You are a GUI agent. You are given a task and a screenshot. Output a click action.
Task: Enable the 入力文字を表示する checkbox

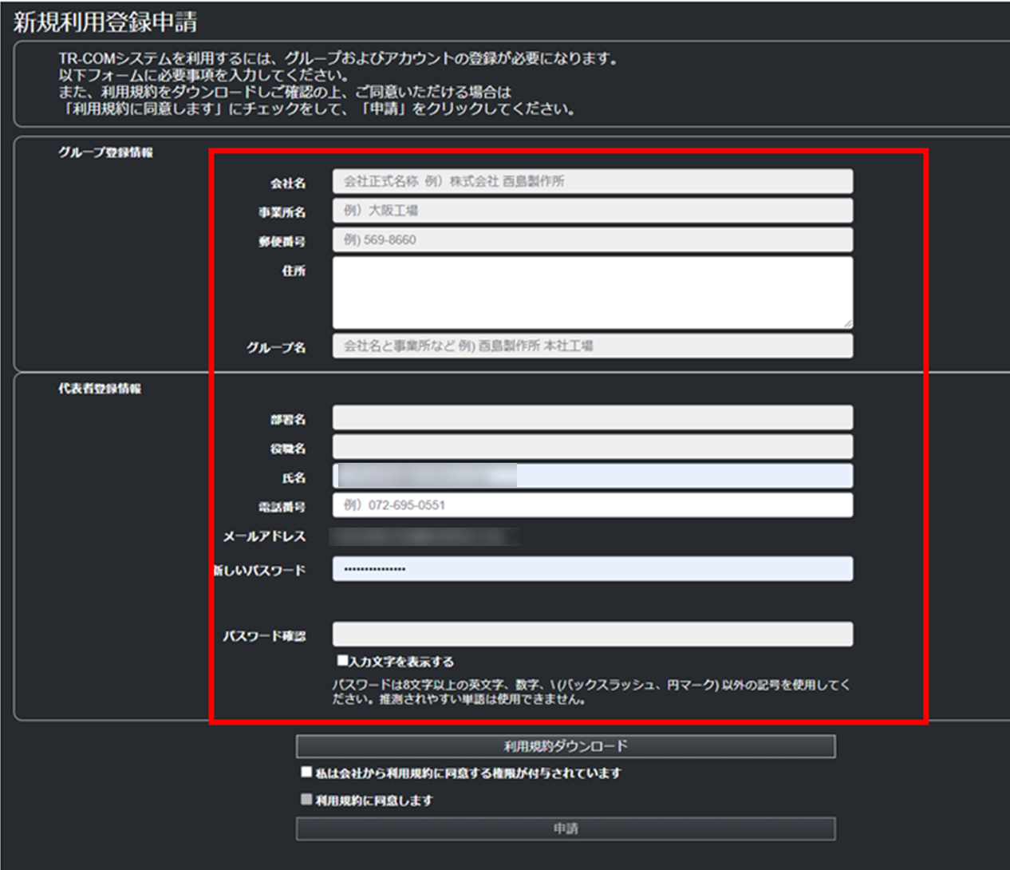click(x=342, y=661)
